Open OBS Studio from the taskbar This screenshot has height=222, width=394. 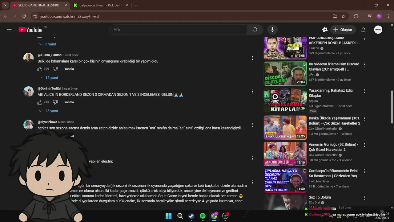coord(225,216)
